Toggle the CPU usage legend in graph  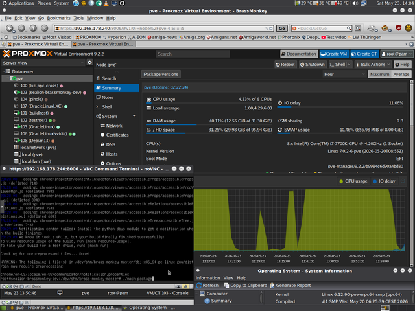click(x=353, y=181)
